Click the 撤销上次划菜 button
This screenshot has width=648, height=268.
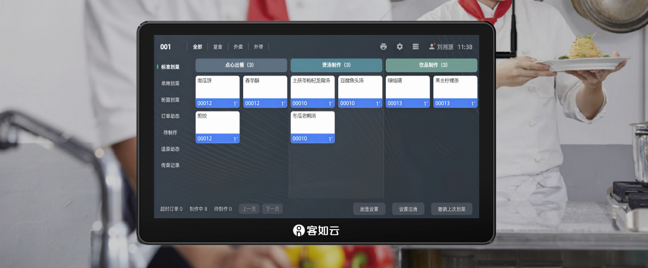coord(451,209)
